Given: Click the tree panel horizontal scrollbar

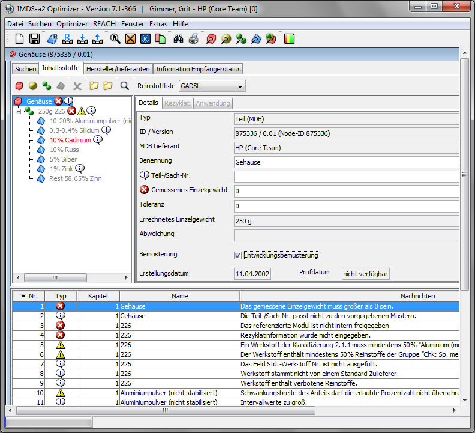Looking at the screenshot, I should coord(55,277).
